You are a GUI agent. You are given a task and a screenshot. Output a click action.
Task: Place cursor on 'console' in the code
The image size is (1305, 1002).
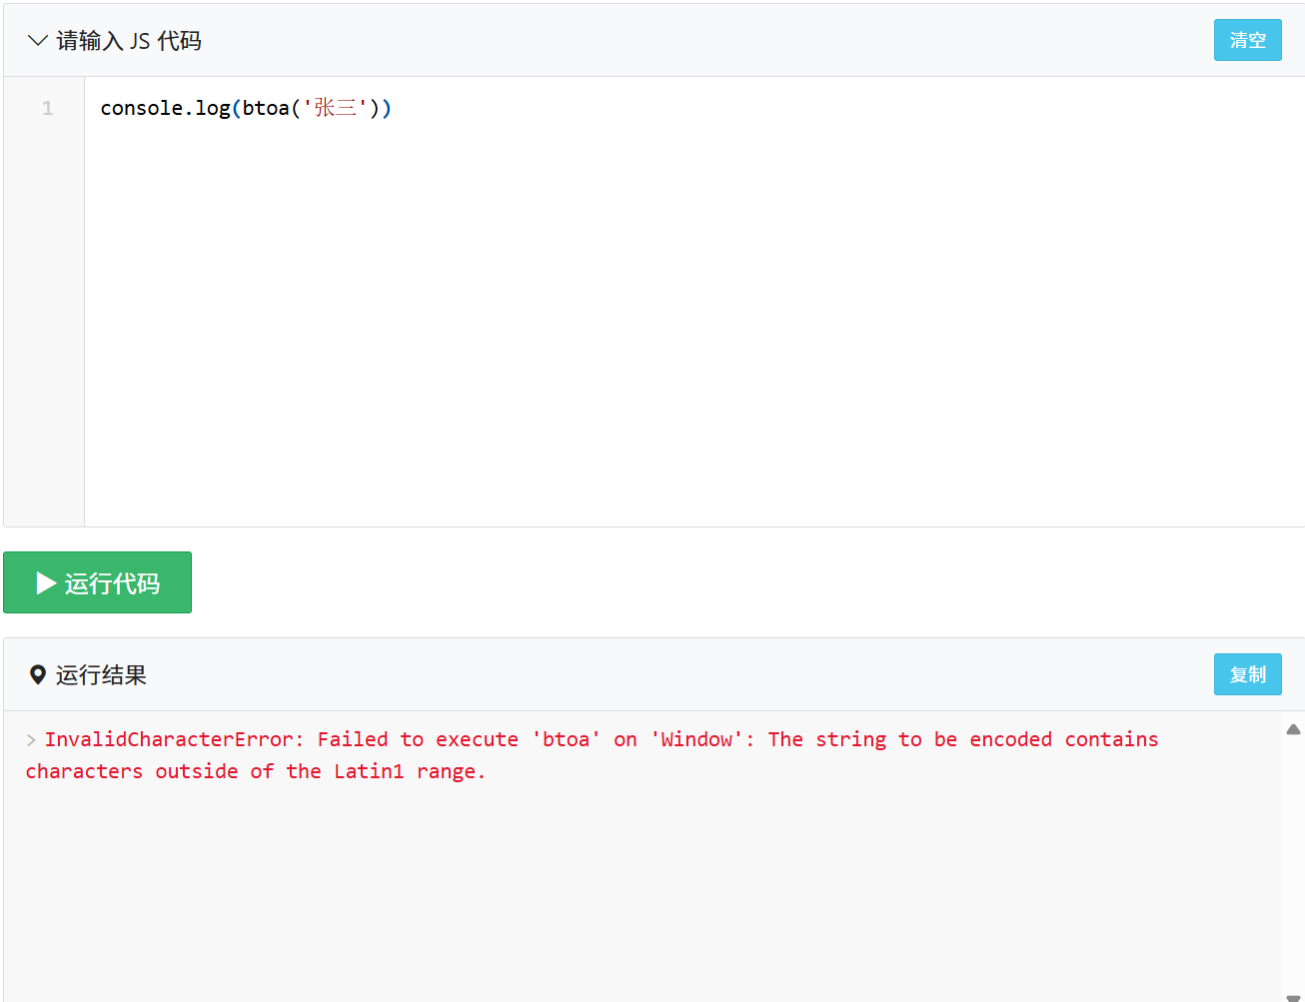[141, 108]
